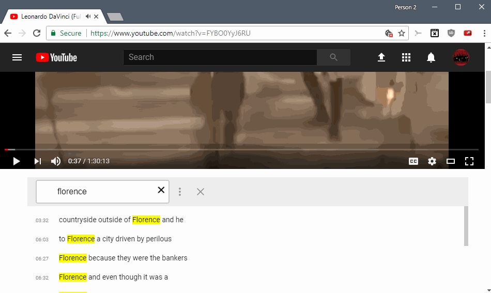Reload the current page
Image resolution: width=491 pixels, height=293 pixels.
tap(37, 33)
